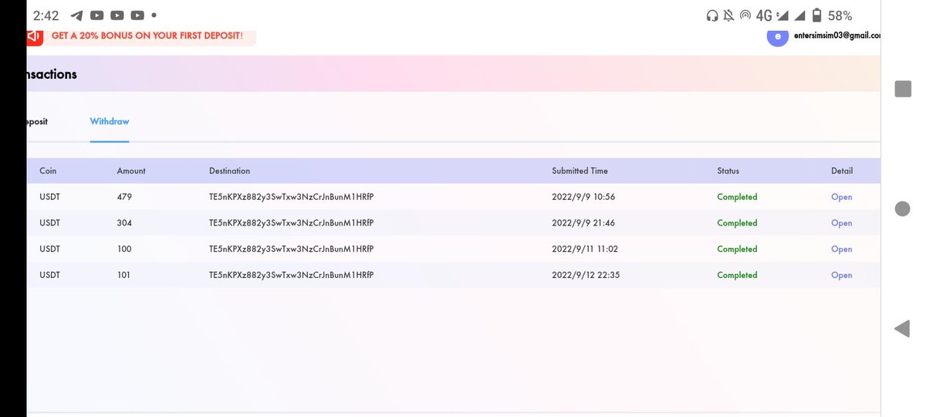Screen dimensions: 926x417
Task: Open detail for the 479 USDT withdrawal
Action: [842, 197]
